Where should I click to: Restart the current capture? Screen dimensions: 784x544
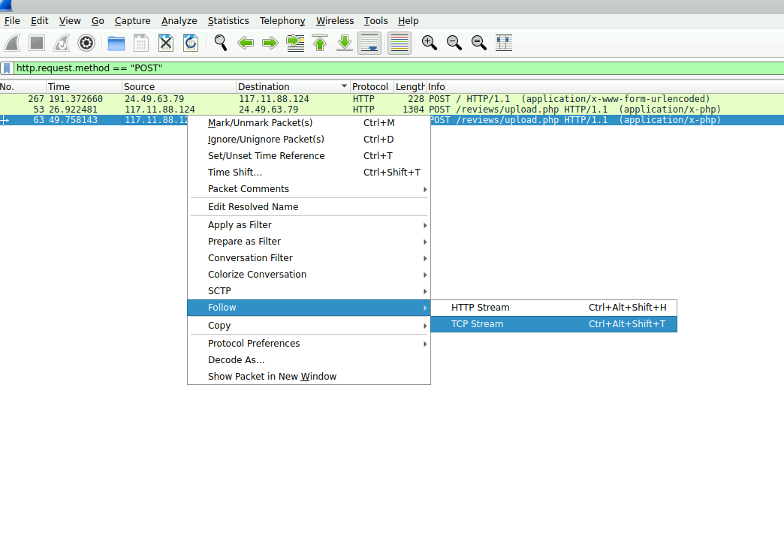(62, 43)
